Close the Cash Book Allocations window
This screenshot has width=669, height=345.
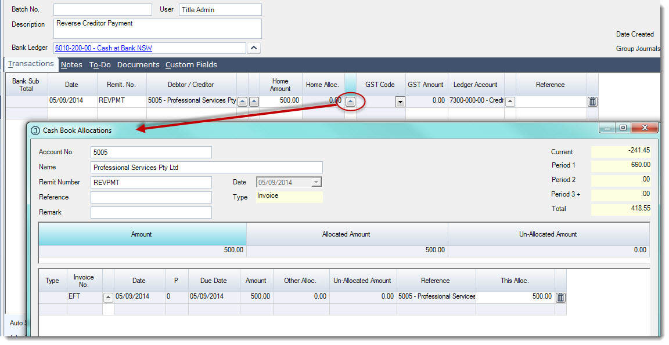point(645,128)
